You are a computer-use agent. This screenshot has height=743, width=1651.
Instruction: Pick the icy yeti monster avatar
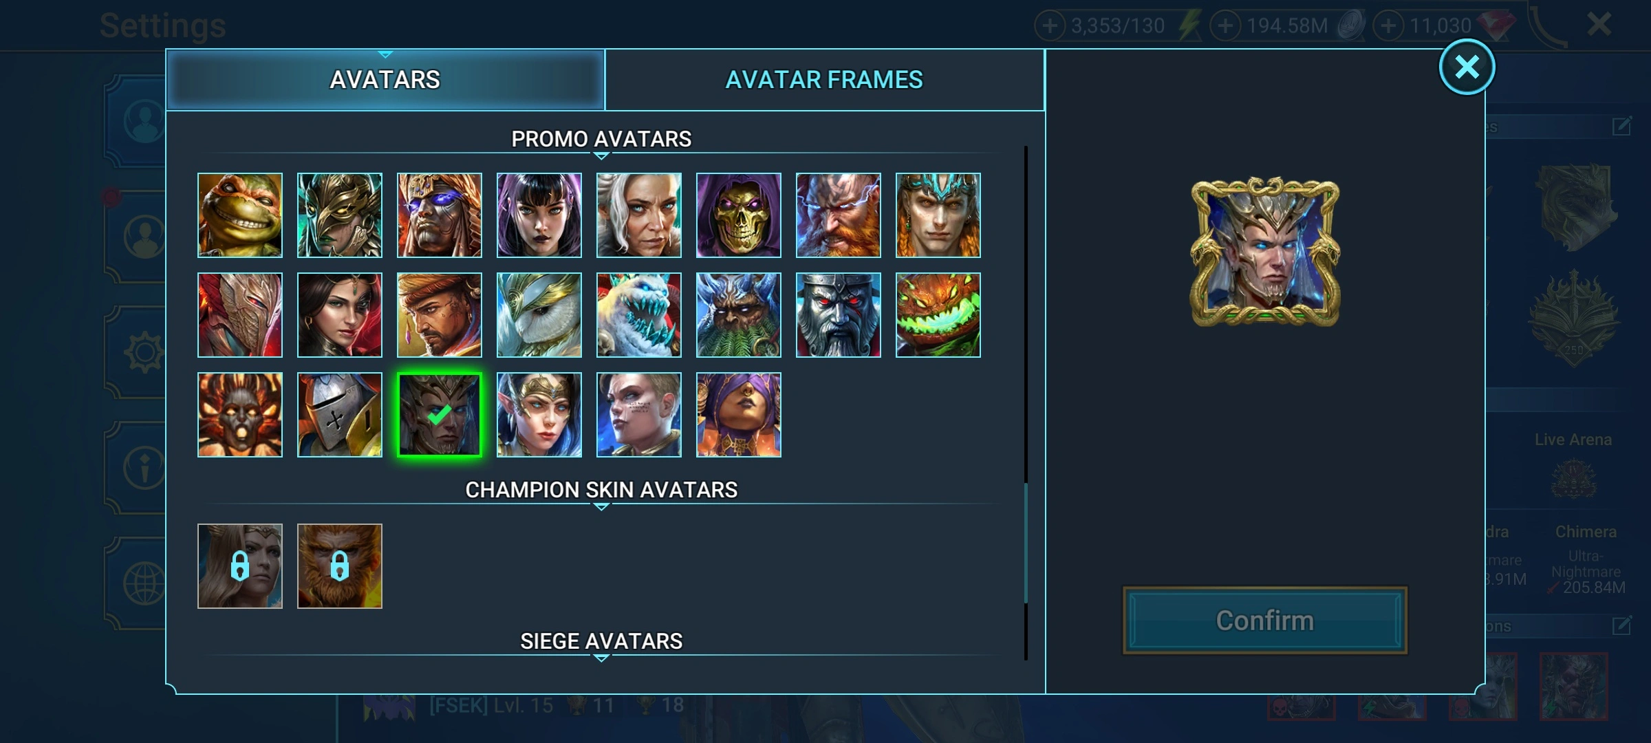coord(639,315)
